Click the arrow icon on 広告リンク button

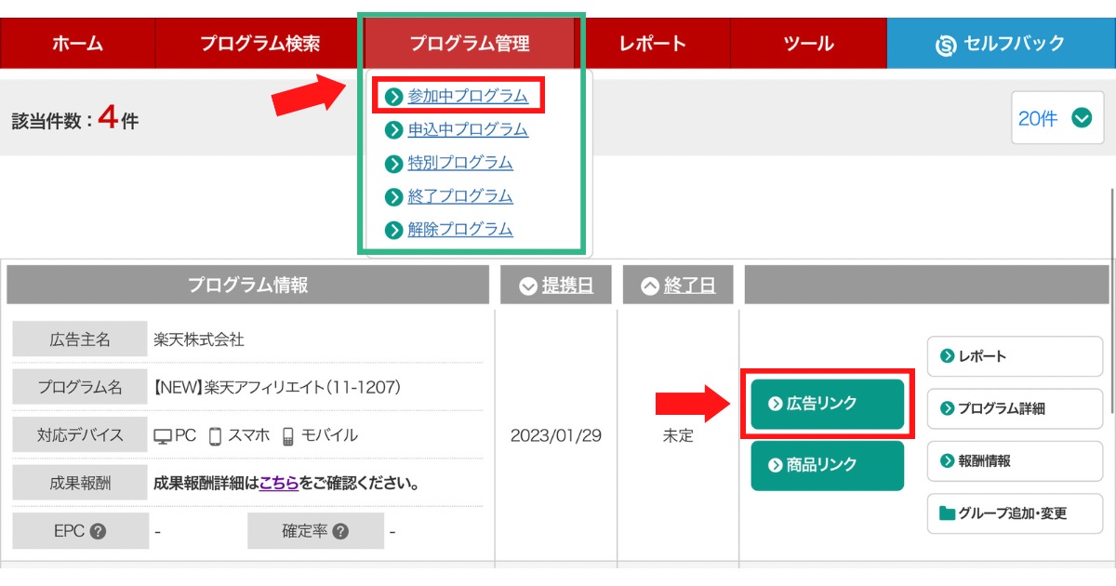[776, 404]
